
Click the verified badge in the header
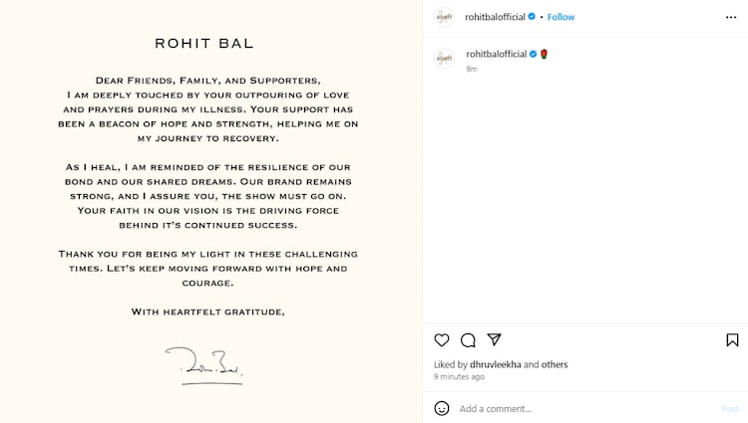[x=532, y=17]
